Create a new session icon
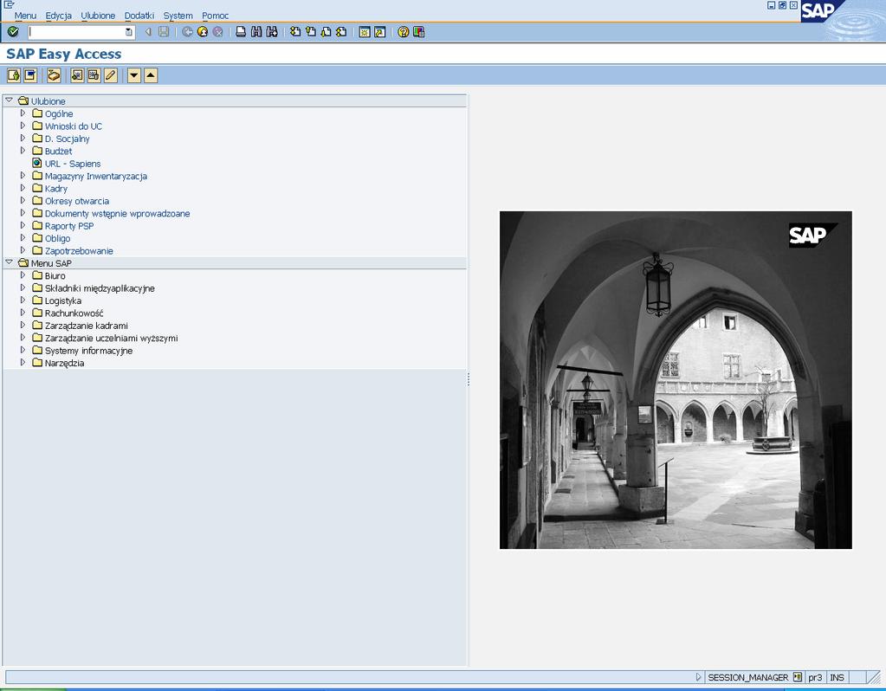Viewport: 886px width, 691px height. pyautogui.click(x=365, y=32)
